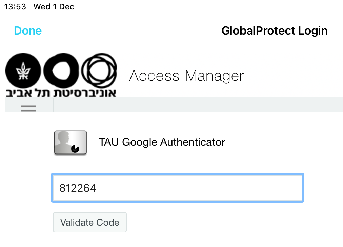Tap the 13:53 clock in status bar

coord(15,7)
